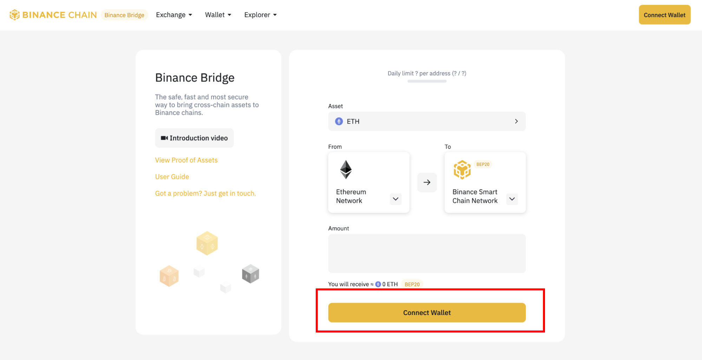Open the Explorer menu
This screenshot has height=360, width=702.
point(260,15)
